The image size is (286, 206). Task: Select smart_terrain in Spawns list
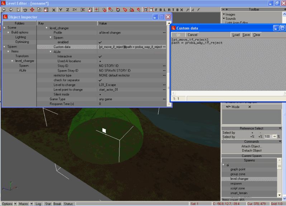239,193
